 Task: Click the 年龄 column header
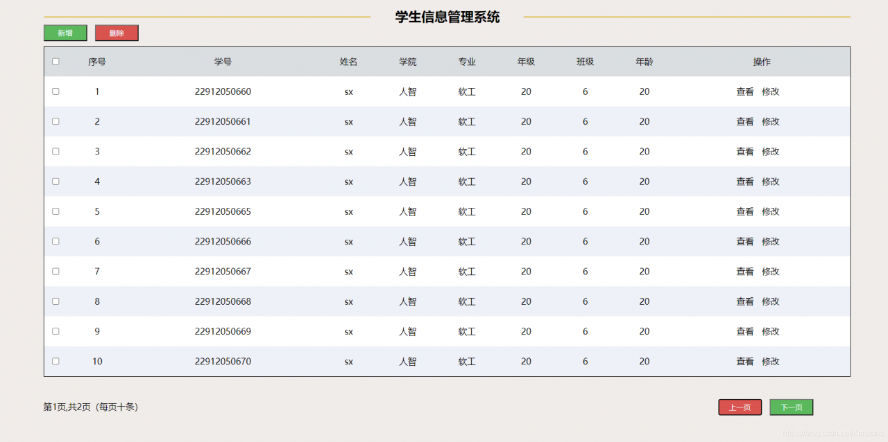[x=644, y=62]
